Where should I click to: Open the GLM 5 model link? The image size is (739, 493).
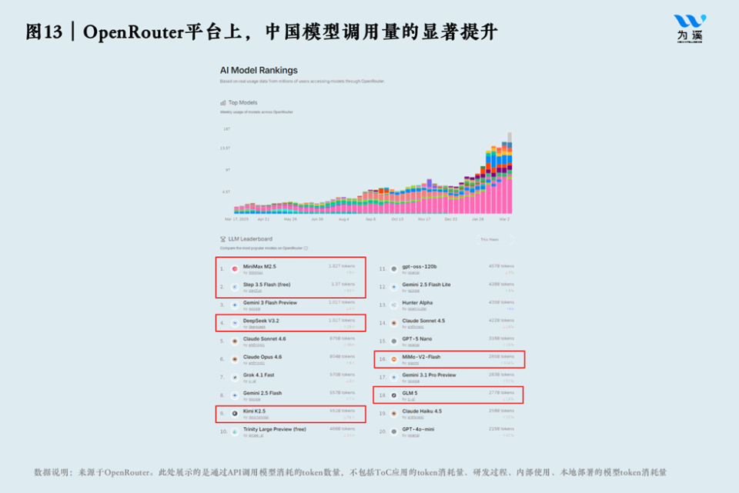coord(410,393)
